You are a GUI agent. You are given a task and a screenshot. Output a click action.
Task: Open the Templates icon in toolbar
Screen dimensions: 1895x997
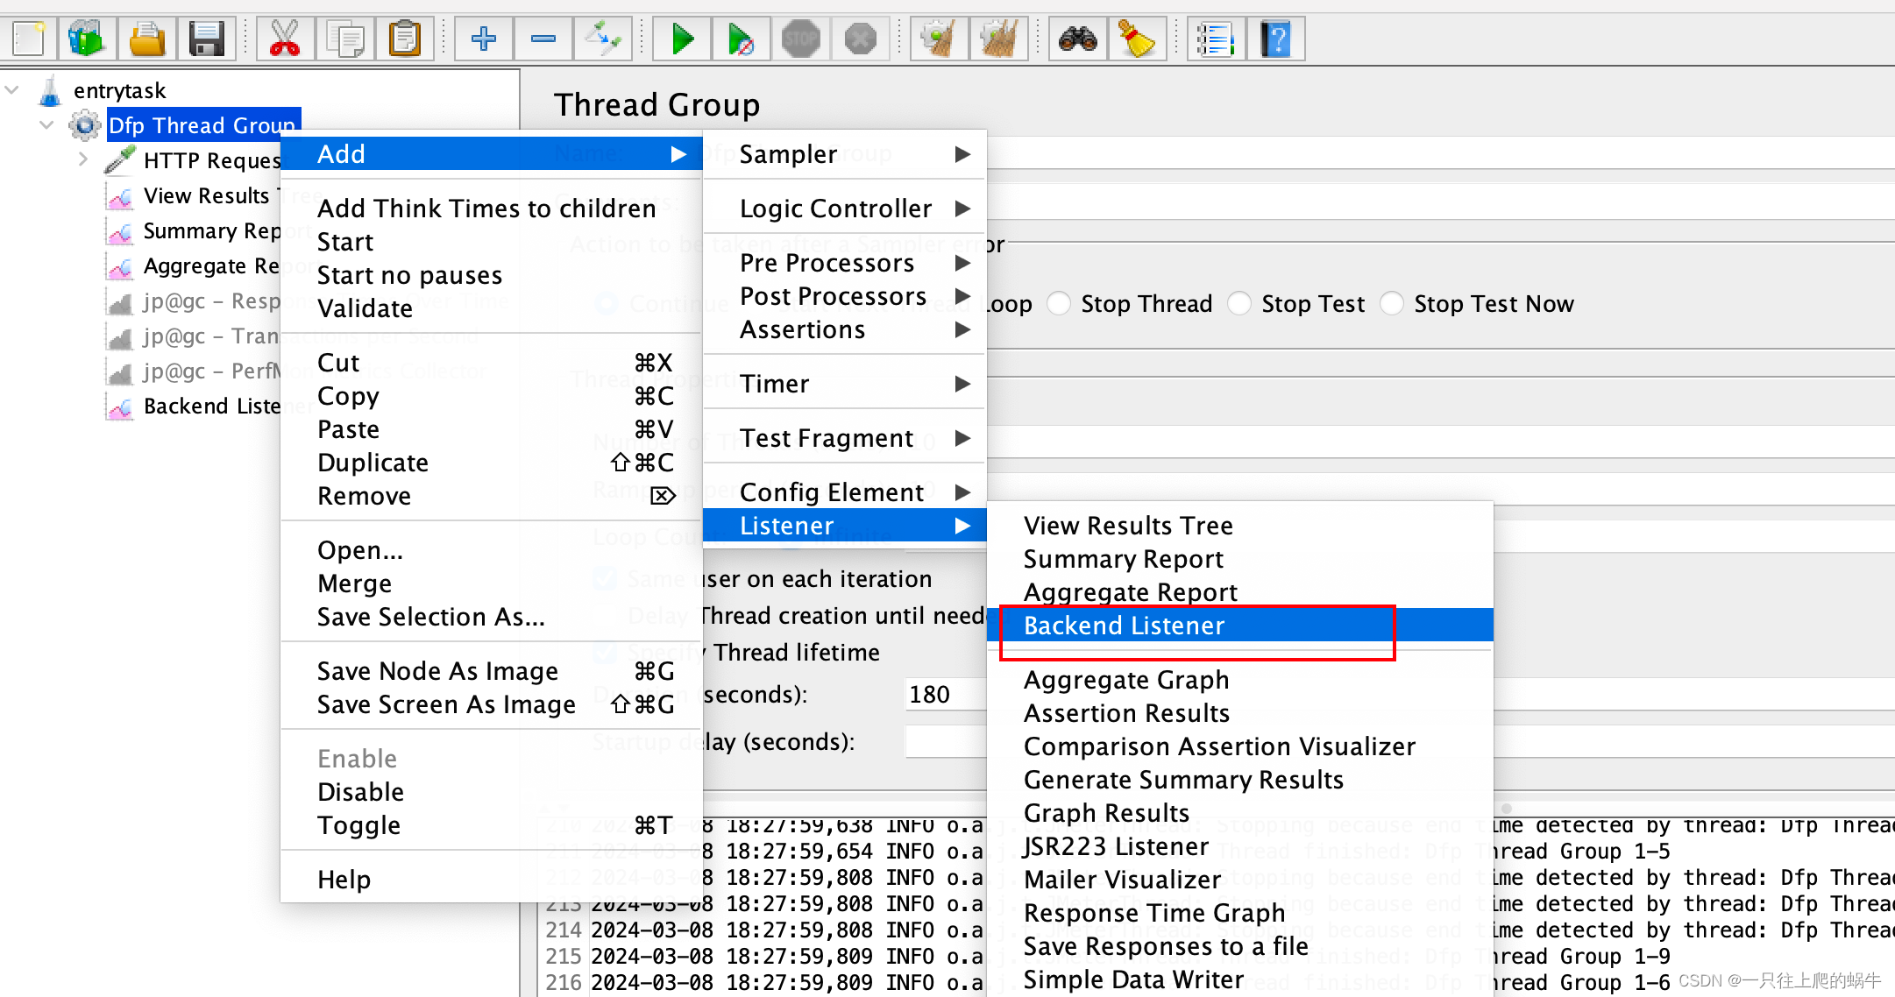click(x=86, y=39)
